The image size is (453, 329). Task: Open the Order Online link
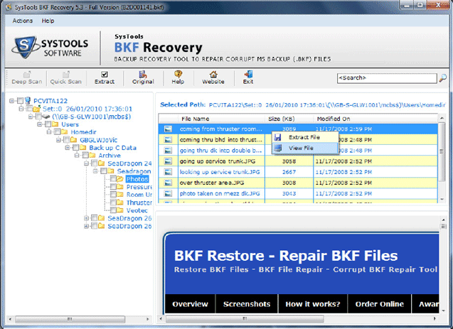tap(379, 304)
